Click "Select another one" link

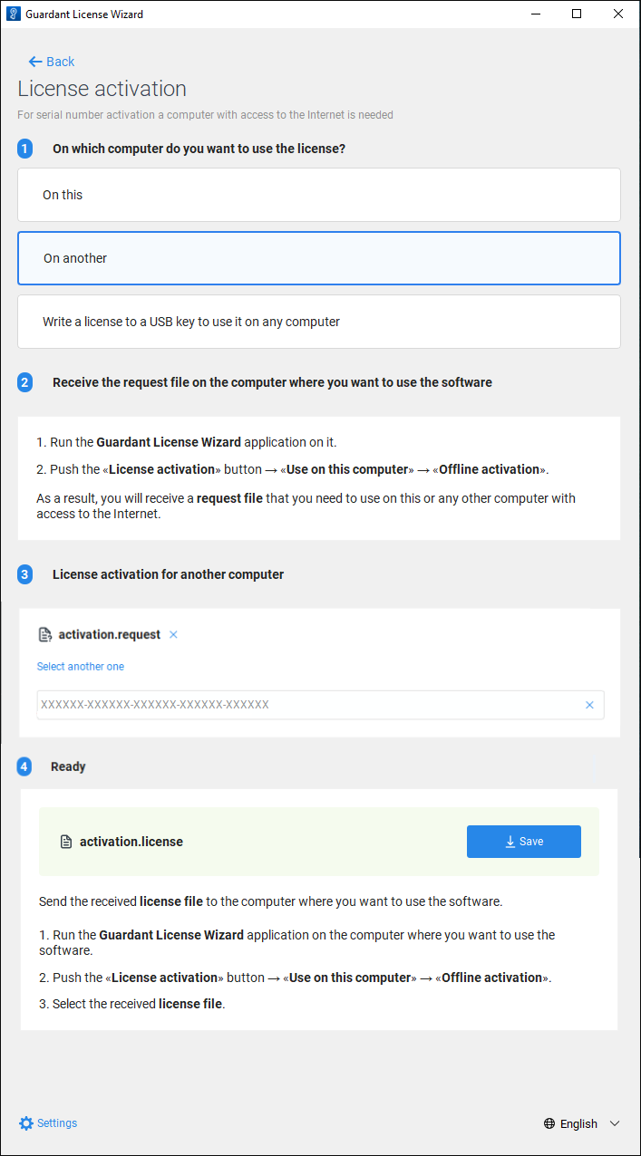point(81,667)
